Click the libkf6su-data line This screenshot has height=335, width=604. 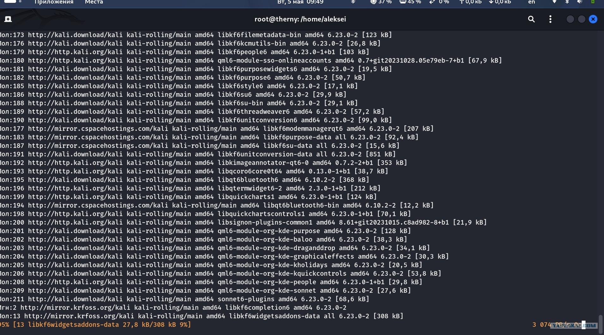click(200, 145)
